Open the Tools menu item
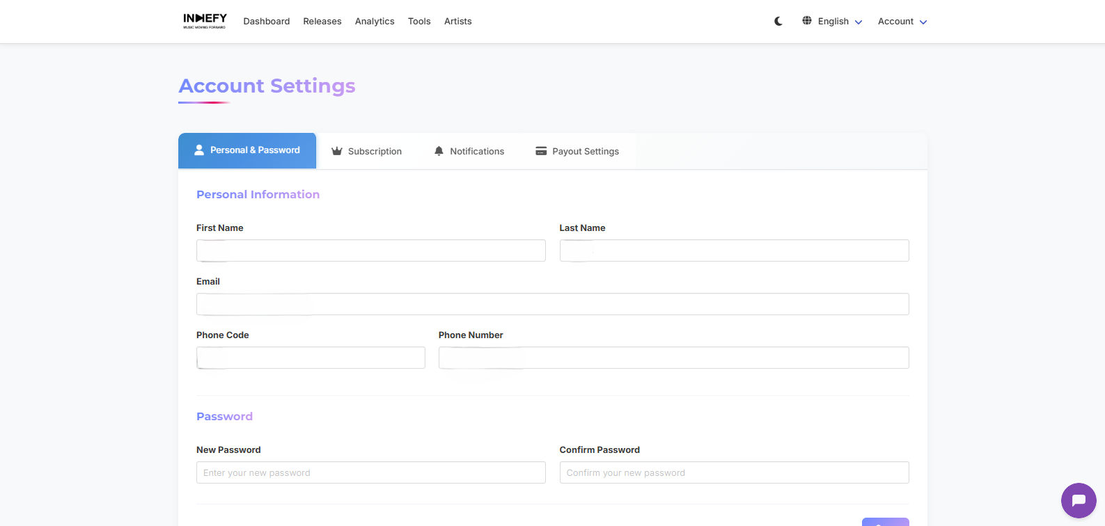This screenshot has width=1105, height=526. coord(419,22)
